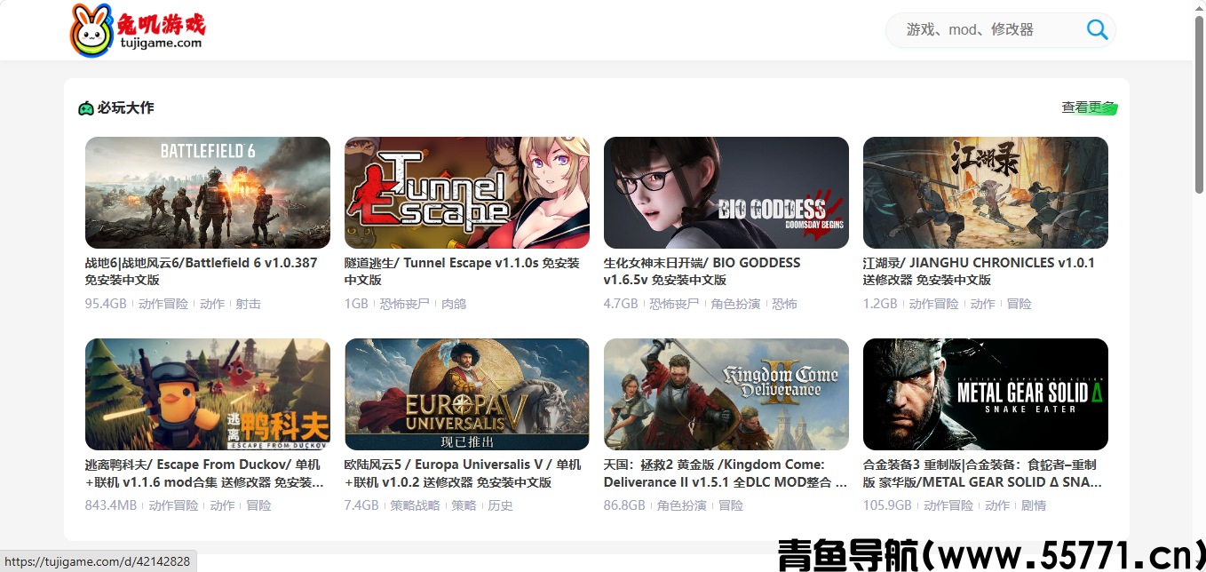The width and height of the screenshot is (1206, 572).
Task: Click the page's vertical scrollbar thumb
Action: (x=1199, y=105)
